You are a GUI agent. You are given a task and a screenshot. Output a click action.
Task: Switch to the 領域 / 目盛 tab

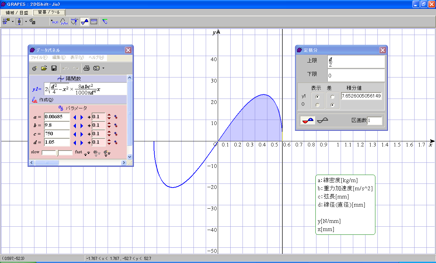point(17,12)
